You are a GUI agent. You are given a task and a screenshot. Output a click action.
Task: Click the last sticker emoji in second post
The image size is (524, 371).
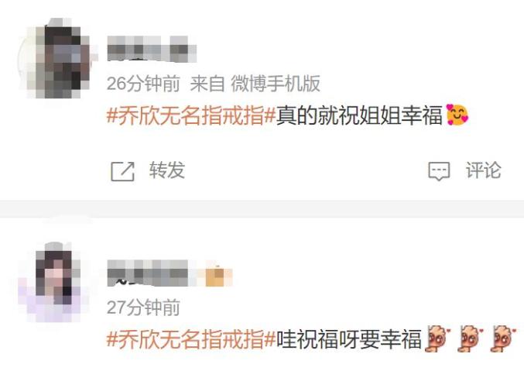pos(503,338)
